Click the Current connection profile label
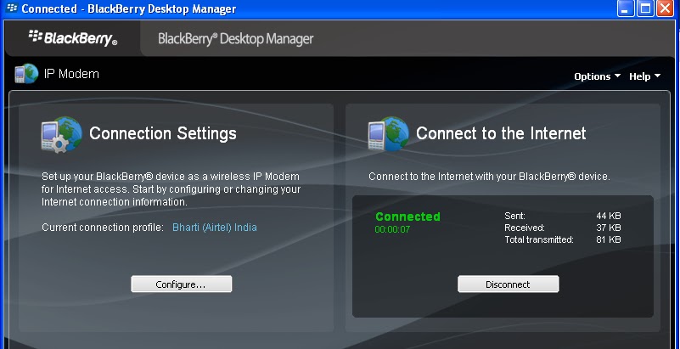The height and width of the screenshot is (349, 680). tap(103, 228)
